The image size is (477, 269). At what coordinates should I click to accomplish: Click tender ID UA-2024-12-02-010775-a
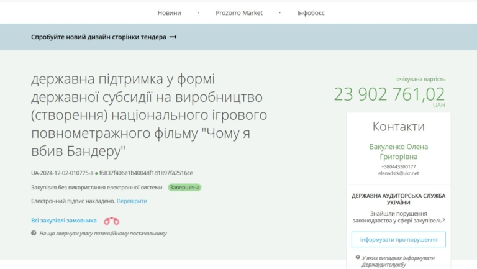[x=62, y=173]
